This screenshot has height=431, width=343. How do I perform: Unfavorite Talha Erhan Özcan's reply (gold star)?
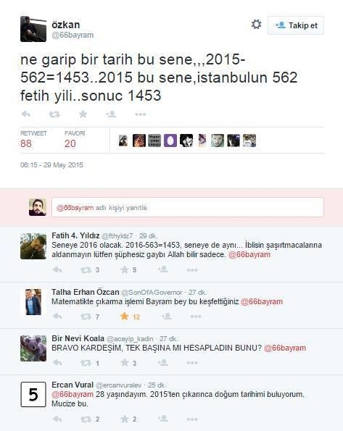pos(125,317)
